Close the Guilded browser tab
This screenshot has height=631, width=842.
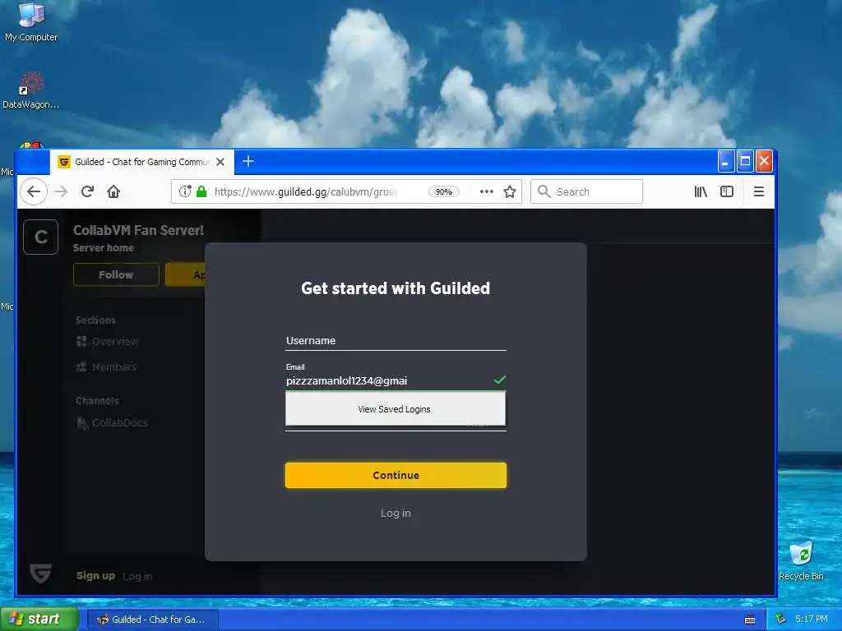220,162
